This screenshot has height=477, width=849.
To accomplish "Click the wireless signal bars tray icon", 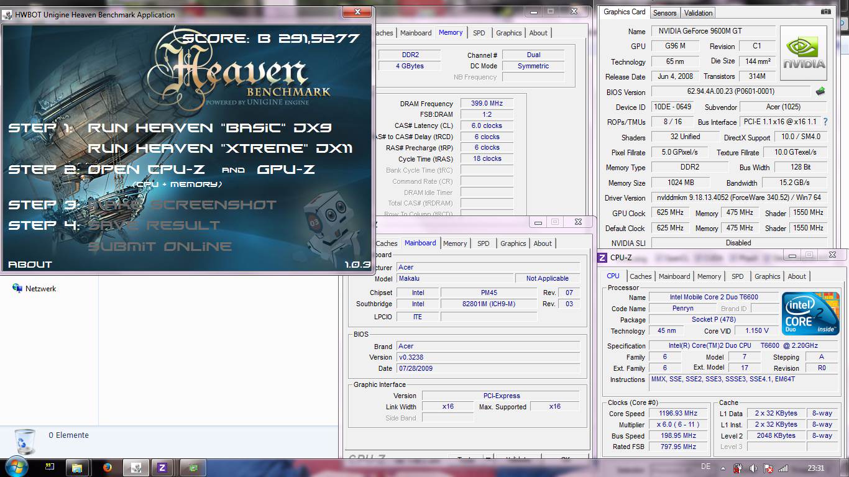I will (783, 468).
